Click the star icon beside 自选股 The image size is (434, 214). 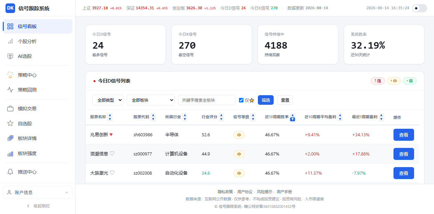tap(10, 124)
